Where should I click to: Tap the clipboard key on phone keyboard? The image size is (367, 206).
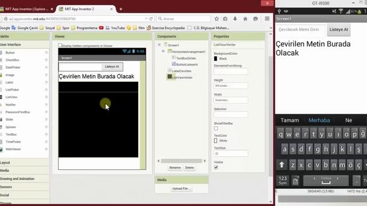pyautogui.click(x=295, y=181)
